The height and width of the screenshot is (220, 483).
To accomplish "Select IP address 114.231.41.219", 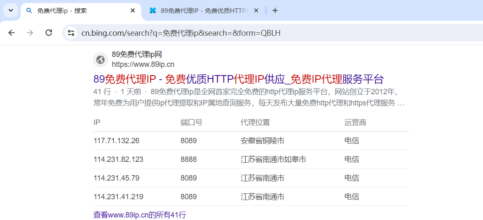I will (x=118, y=197).
